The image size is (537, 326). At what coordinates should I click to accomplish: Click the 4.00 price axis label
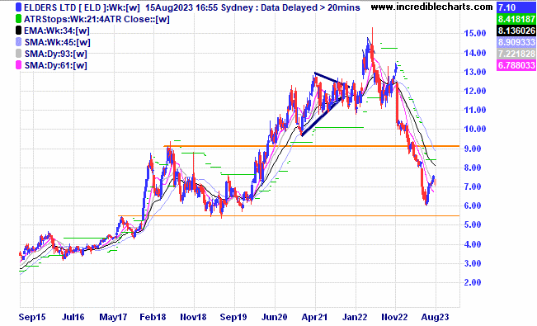[x=473, y=244]
